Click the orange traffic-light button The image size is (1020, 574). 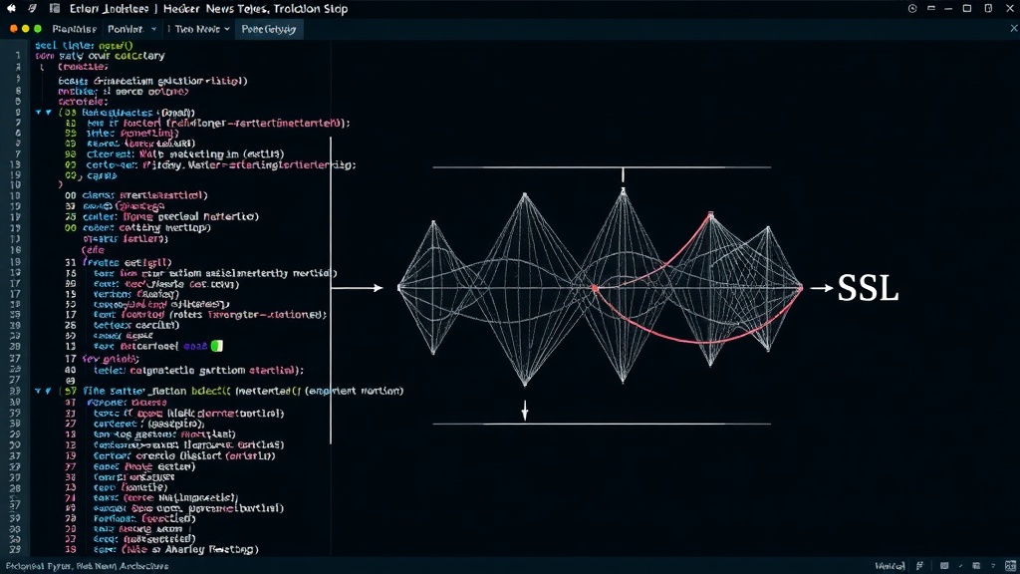click(x=14, y=29)
